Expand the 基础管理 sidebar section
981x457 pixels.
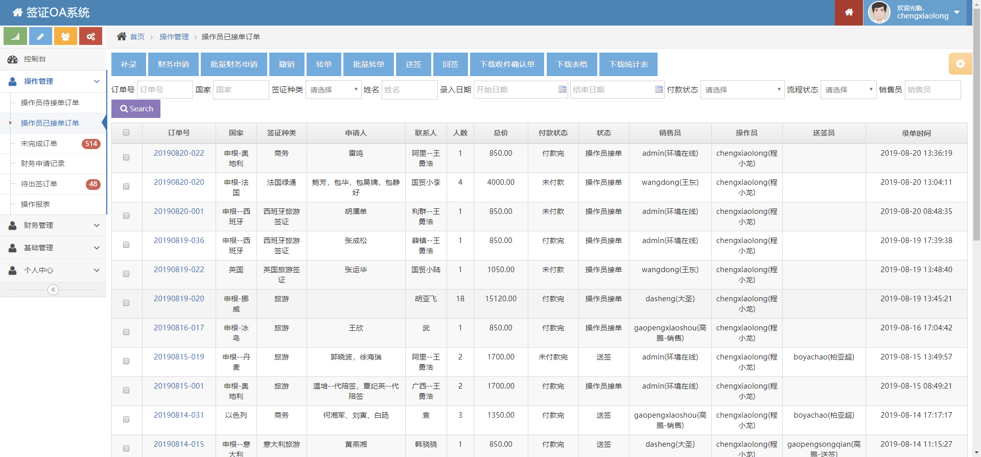53,248
